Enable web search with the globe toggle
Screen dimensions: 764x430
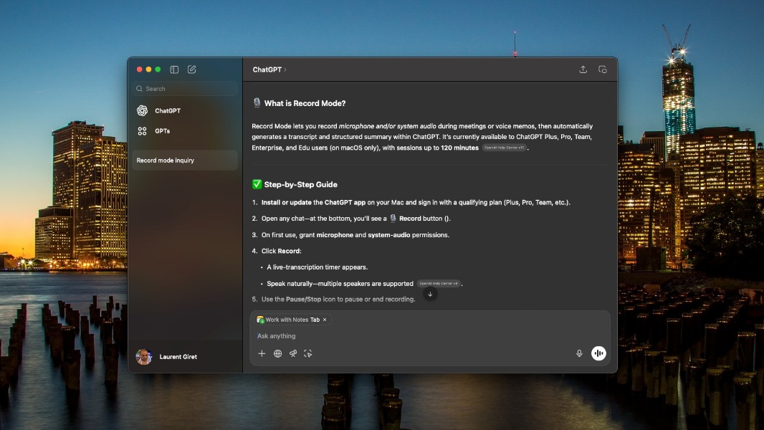277,353
